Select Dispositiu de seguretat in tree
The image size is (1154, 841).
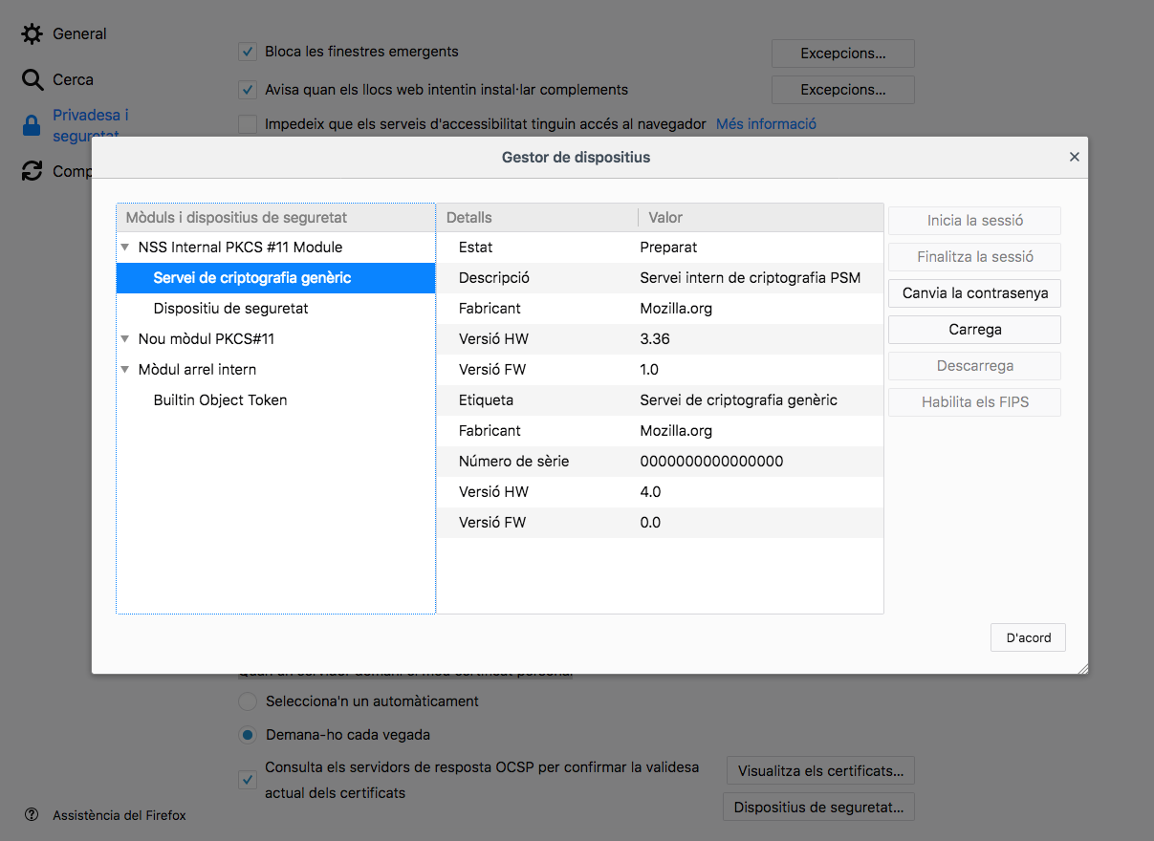point(230,309)
